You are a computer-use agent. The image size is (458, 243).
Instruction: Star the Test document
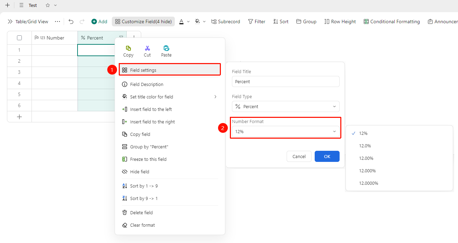point(48,5)
